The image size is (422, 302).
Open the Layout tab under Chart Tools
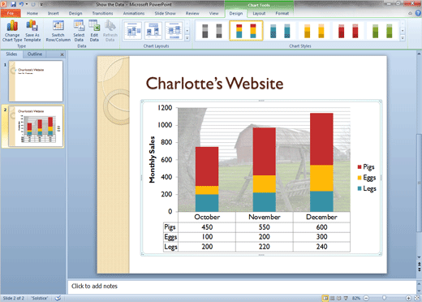pyautogui.click(x=259, y=13)
